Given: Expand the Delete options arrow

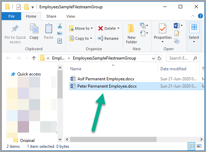Looking at the screenshot, I should [118, 28].
